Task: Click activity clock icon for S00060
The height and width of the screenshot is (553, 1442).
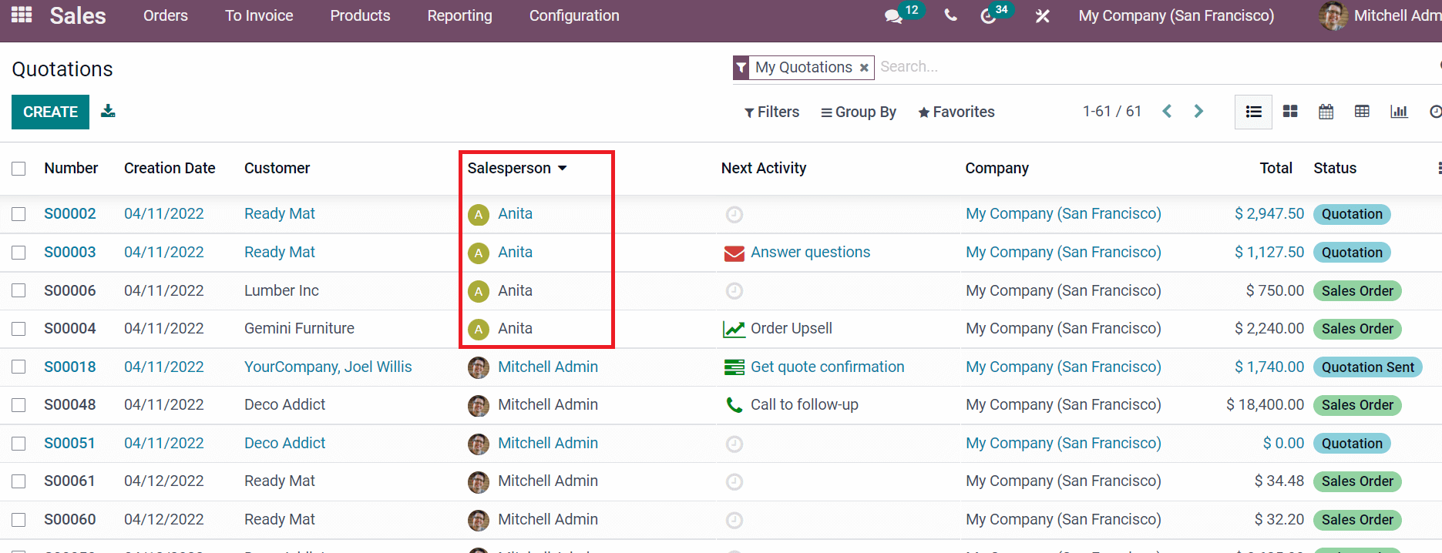Action: coord(734,520)
